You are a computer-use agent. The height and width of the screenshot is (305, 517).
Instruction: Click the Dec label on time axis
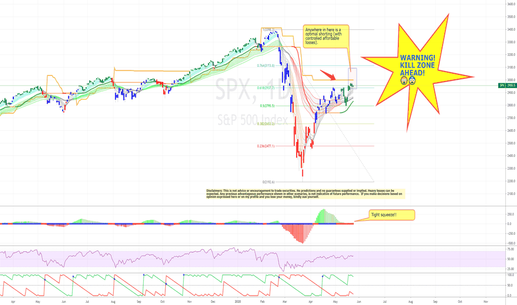click(x=213, y=302)
